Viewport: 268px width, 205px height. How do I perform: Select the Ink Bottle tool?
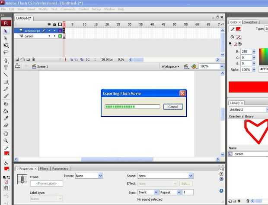pyautogui.click(x=6, y=104)
